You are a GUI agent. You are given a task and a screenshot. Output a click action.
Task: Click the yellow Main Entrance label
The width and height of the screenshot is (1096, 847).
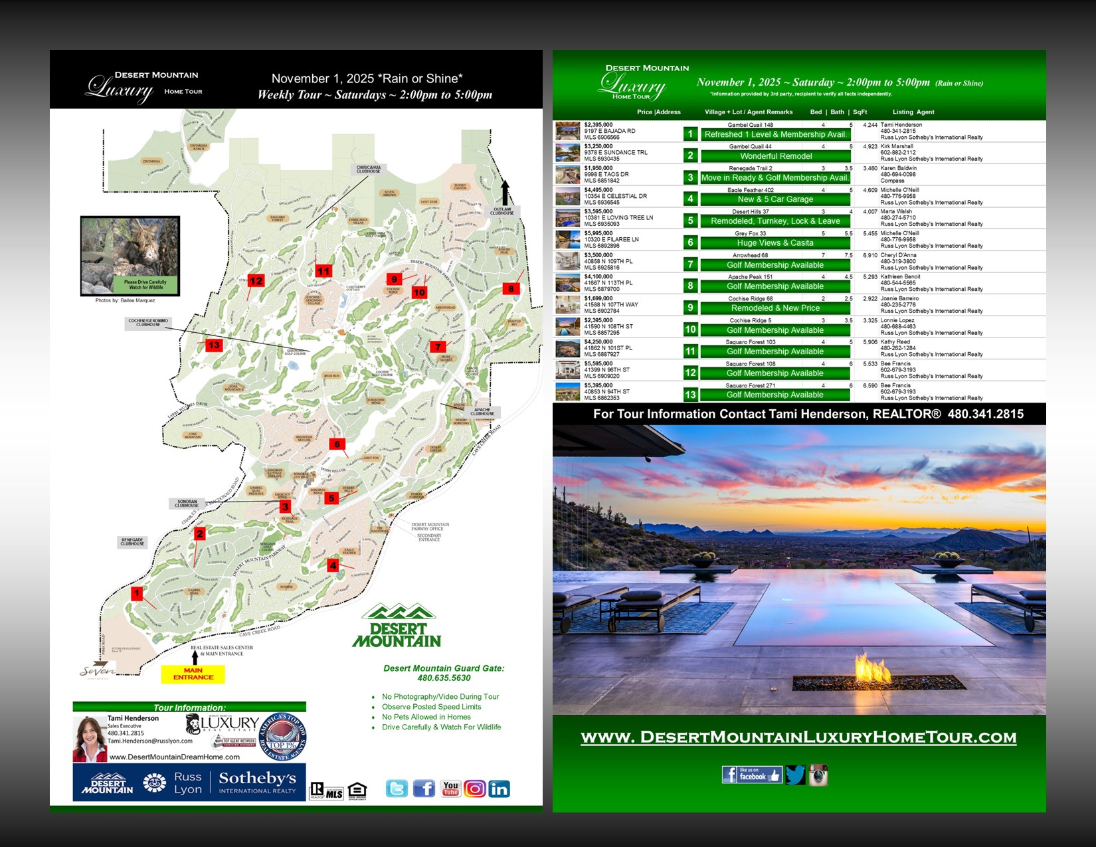coord(193,674)
